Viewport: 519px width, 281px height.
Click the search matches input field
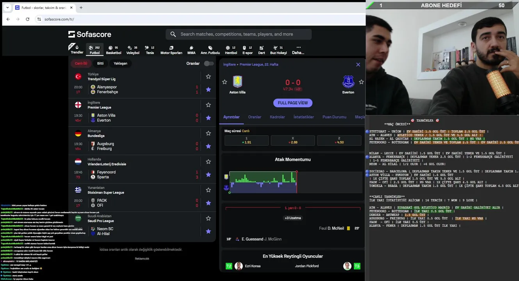[239, 34]
